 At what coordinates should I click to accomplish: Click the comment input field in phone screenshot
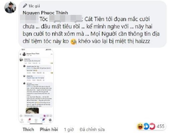click(33, 116)
